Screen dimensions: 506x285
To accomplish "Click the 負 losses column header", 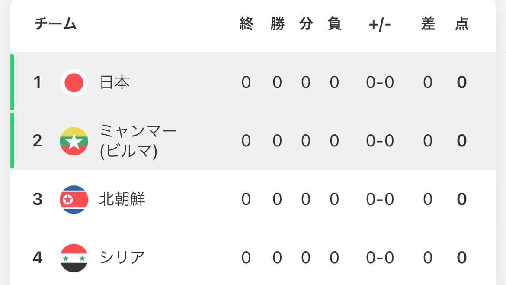I will (x=334, y=24).
